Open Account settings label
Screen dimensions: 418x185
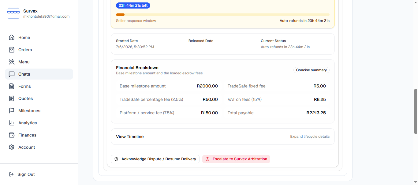(27, 147)
